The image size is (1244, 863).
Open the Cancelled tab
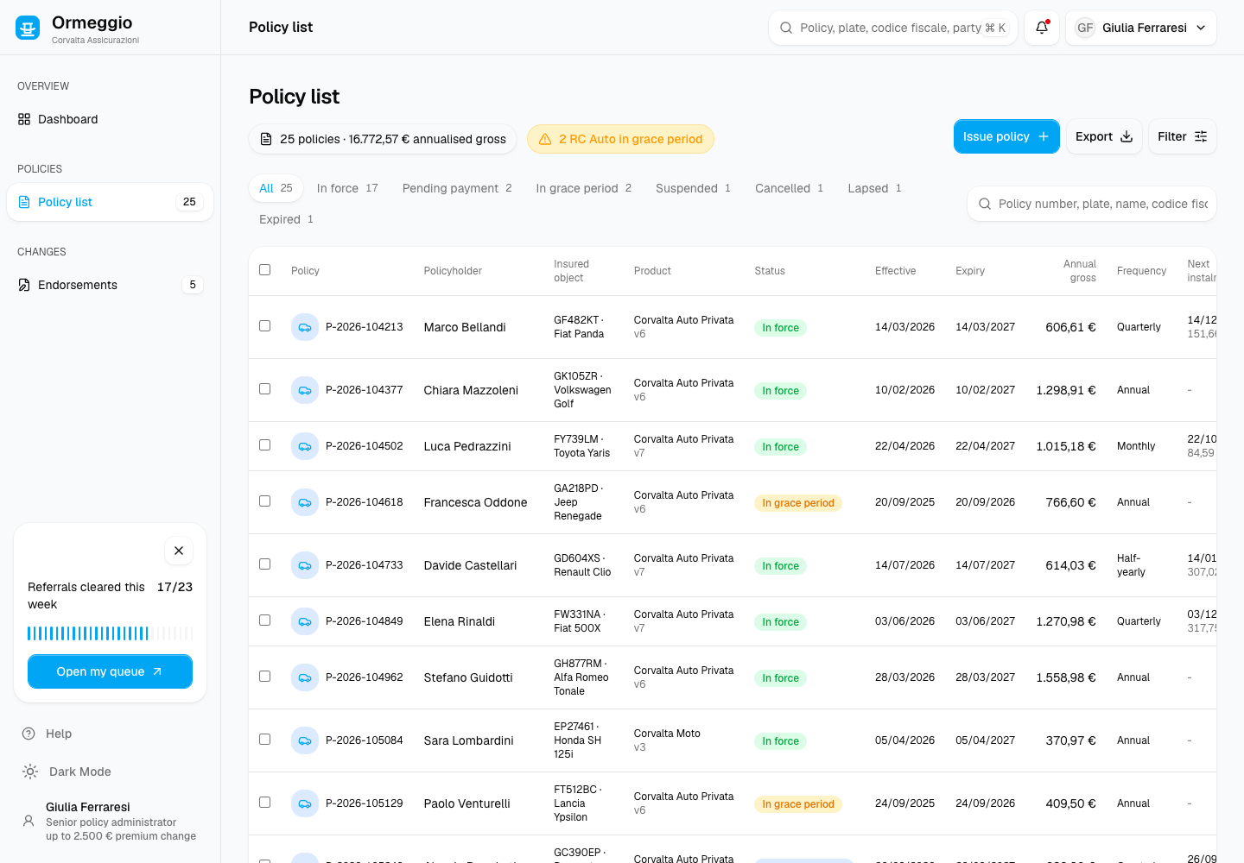[790, 188]
